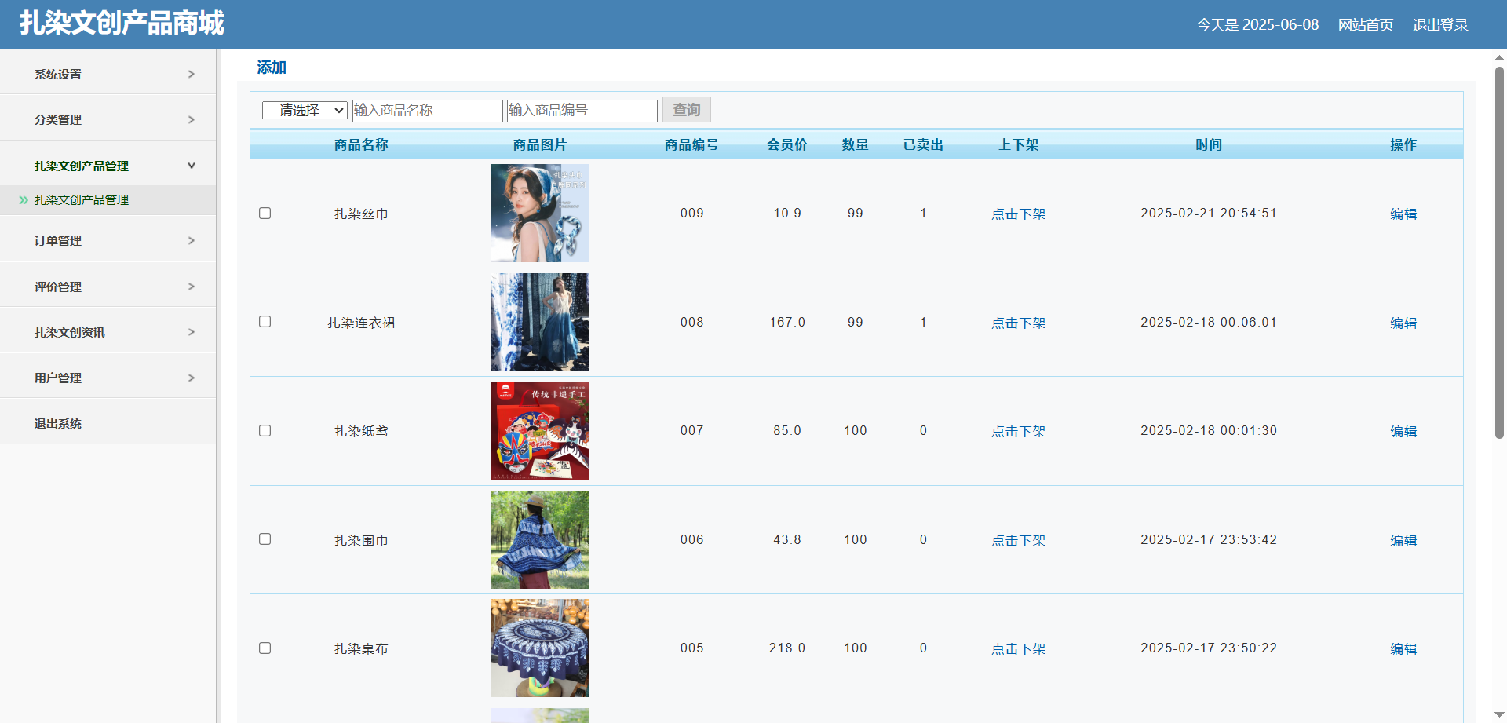
Task: Click the 添加 link
Action: pos(272,68)
